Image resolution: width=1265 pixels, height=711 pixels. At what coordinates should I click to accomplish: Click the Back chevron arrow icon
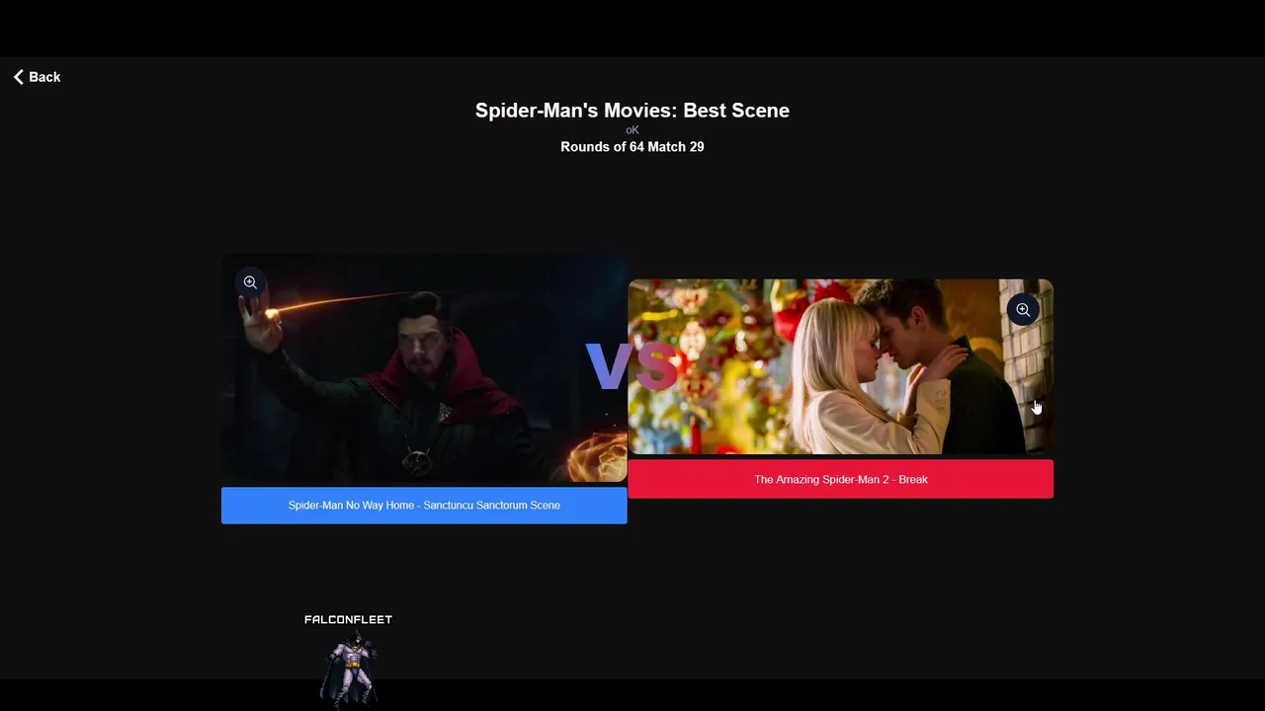[x=19, y=77]
